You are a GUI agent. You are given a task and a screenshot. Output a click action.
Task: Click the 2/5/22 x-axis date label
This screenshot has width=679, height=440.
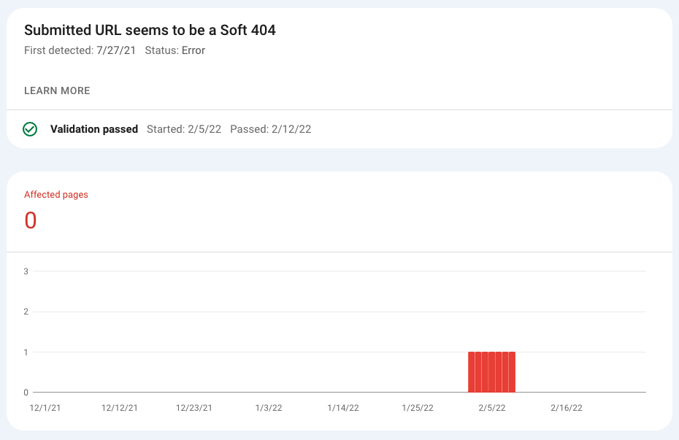coord(492,408)
